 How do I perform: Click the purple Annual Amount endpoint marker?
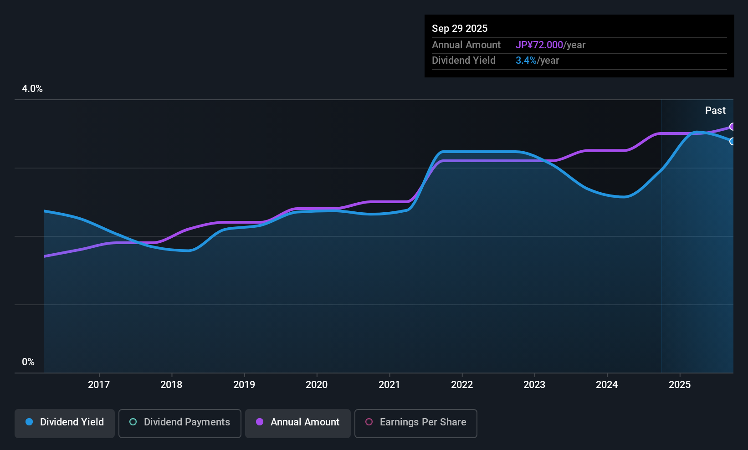click(x=732, y=127)
